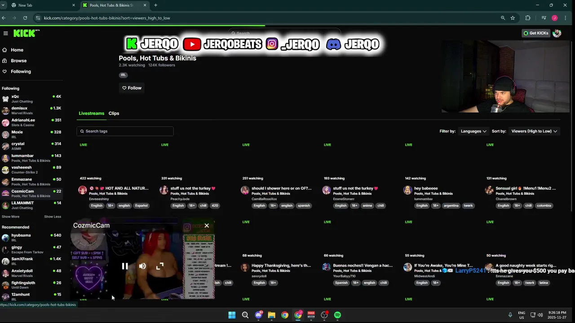Select crystal channel avatar in sidebar

pyautogui.click(x=5, y=146)
